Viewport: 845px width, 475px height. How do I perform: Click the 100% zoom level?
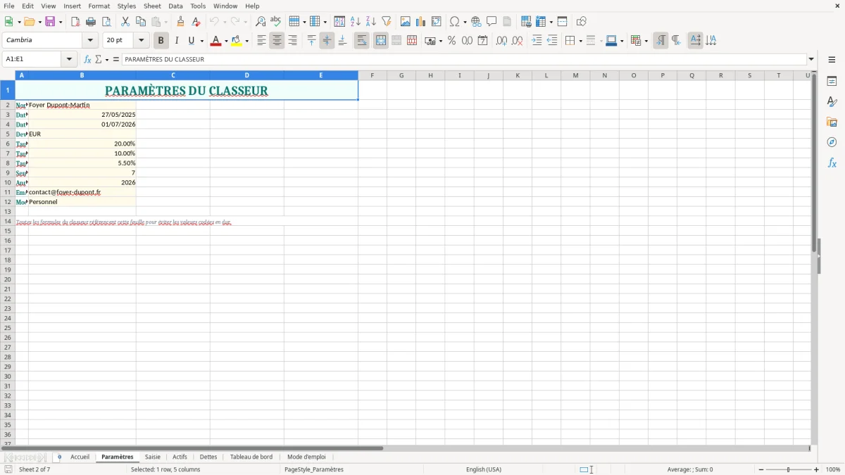click(833, 469)
